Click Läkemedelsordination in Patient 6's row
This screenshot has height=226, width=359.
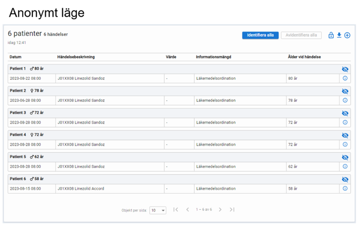(x=216, y=189)
